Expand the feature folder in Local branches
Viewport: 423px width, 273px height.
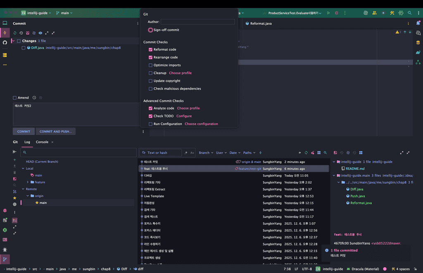[x=28, y=182]
